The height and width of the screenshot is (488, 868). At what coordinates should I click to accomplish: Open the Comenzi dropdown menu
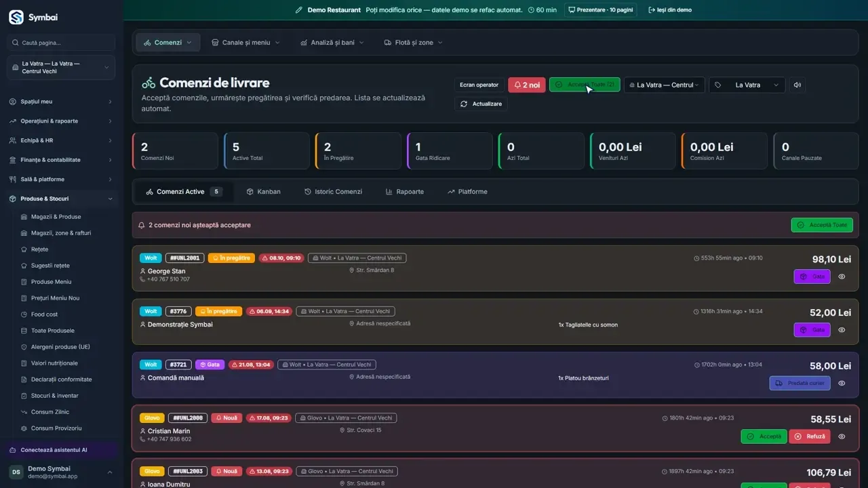point(168,43)
